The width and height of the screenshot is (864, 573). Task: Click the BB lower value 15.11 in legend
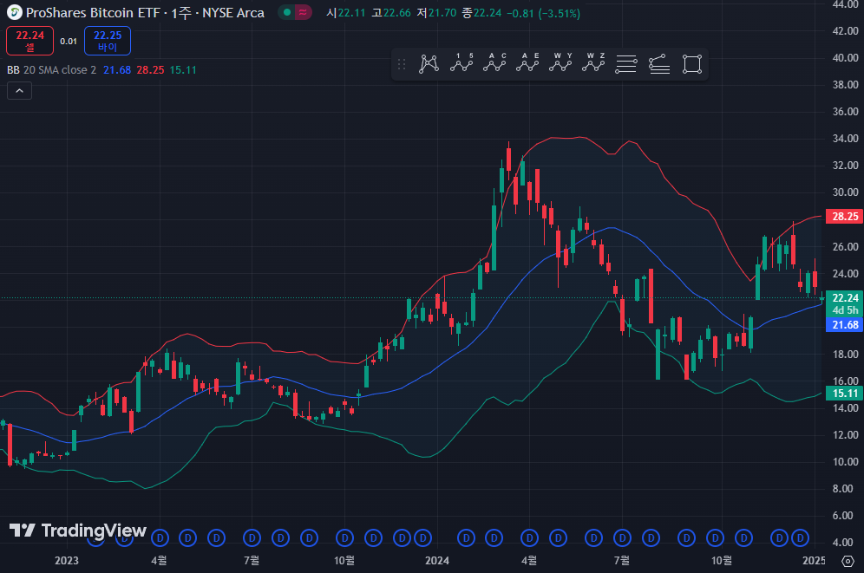183,70
